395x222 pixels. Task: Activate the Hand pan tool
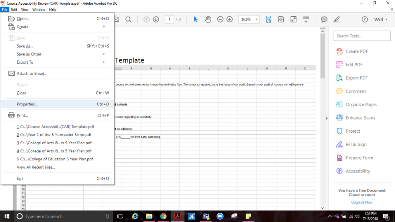(208, 19)
